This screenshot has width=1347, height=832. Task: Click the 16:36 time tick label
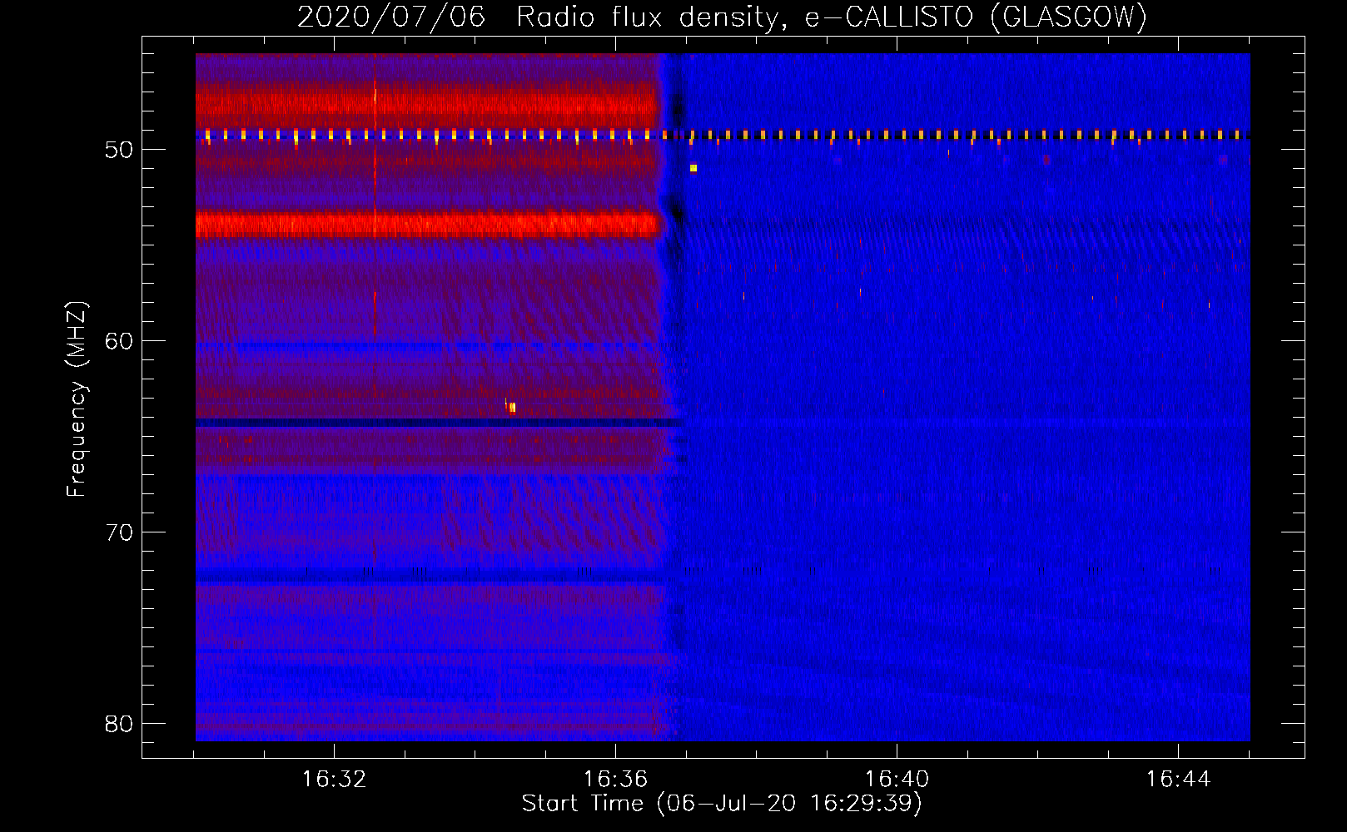[615, 780]
